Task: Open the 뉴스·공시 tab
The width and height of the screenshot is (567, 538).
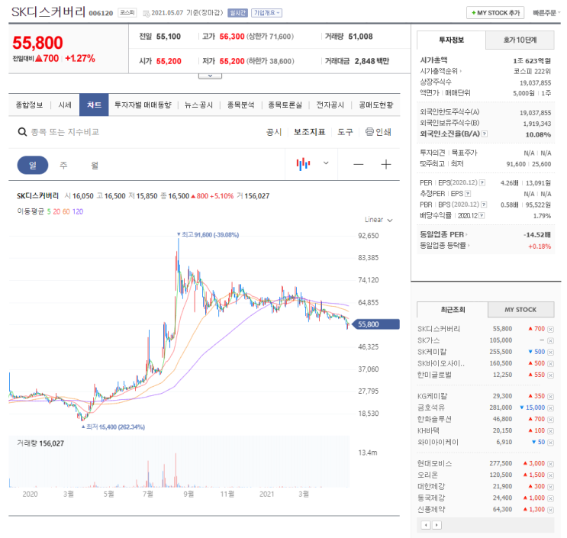Action: [x=198, y=105]
